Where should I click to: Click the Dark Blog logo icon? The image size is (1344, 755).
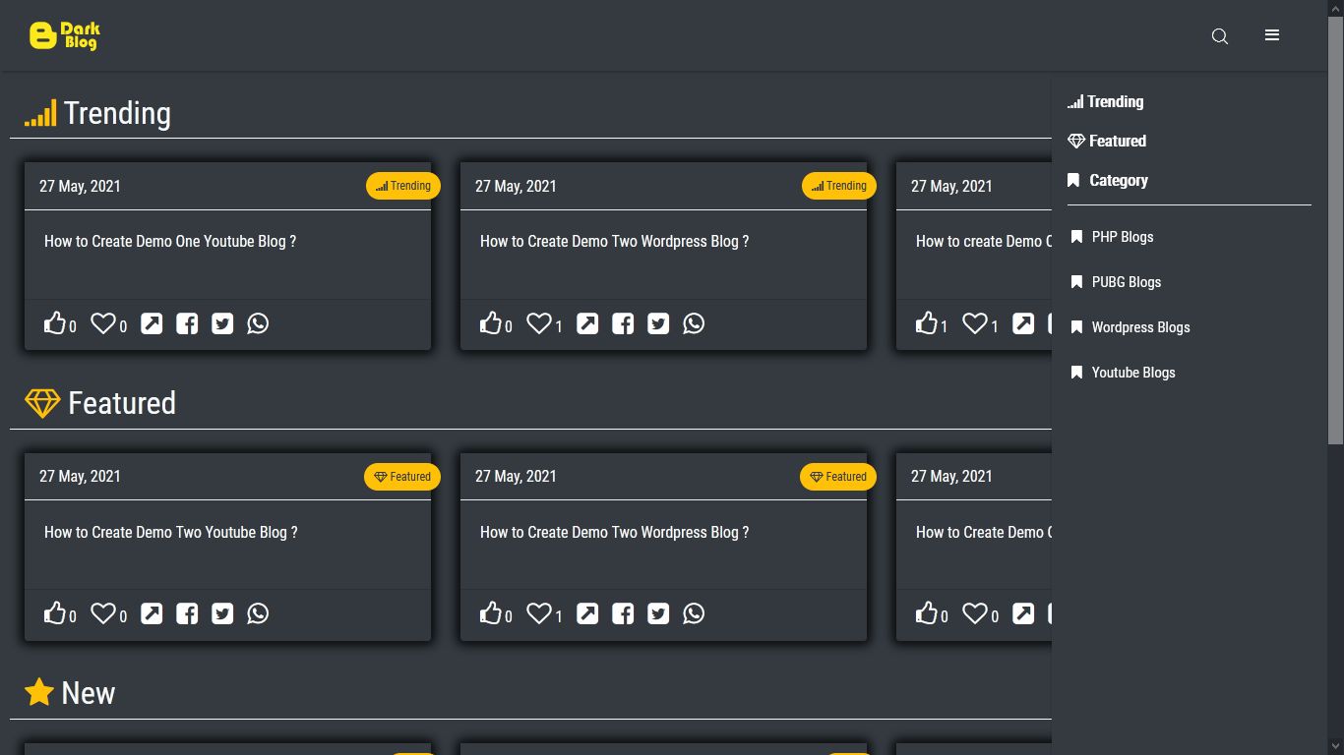pos(41,34)
